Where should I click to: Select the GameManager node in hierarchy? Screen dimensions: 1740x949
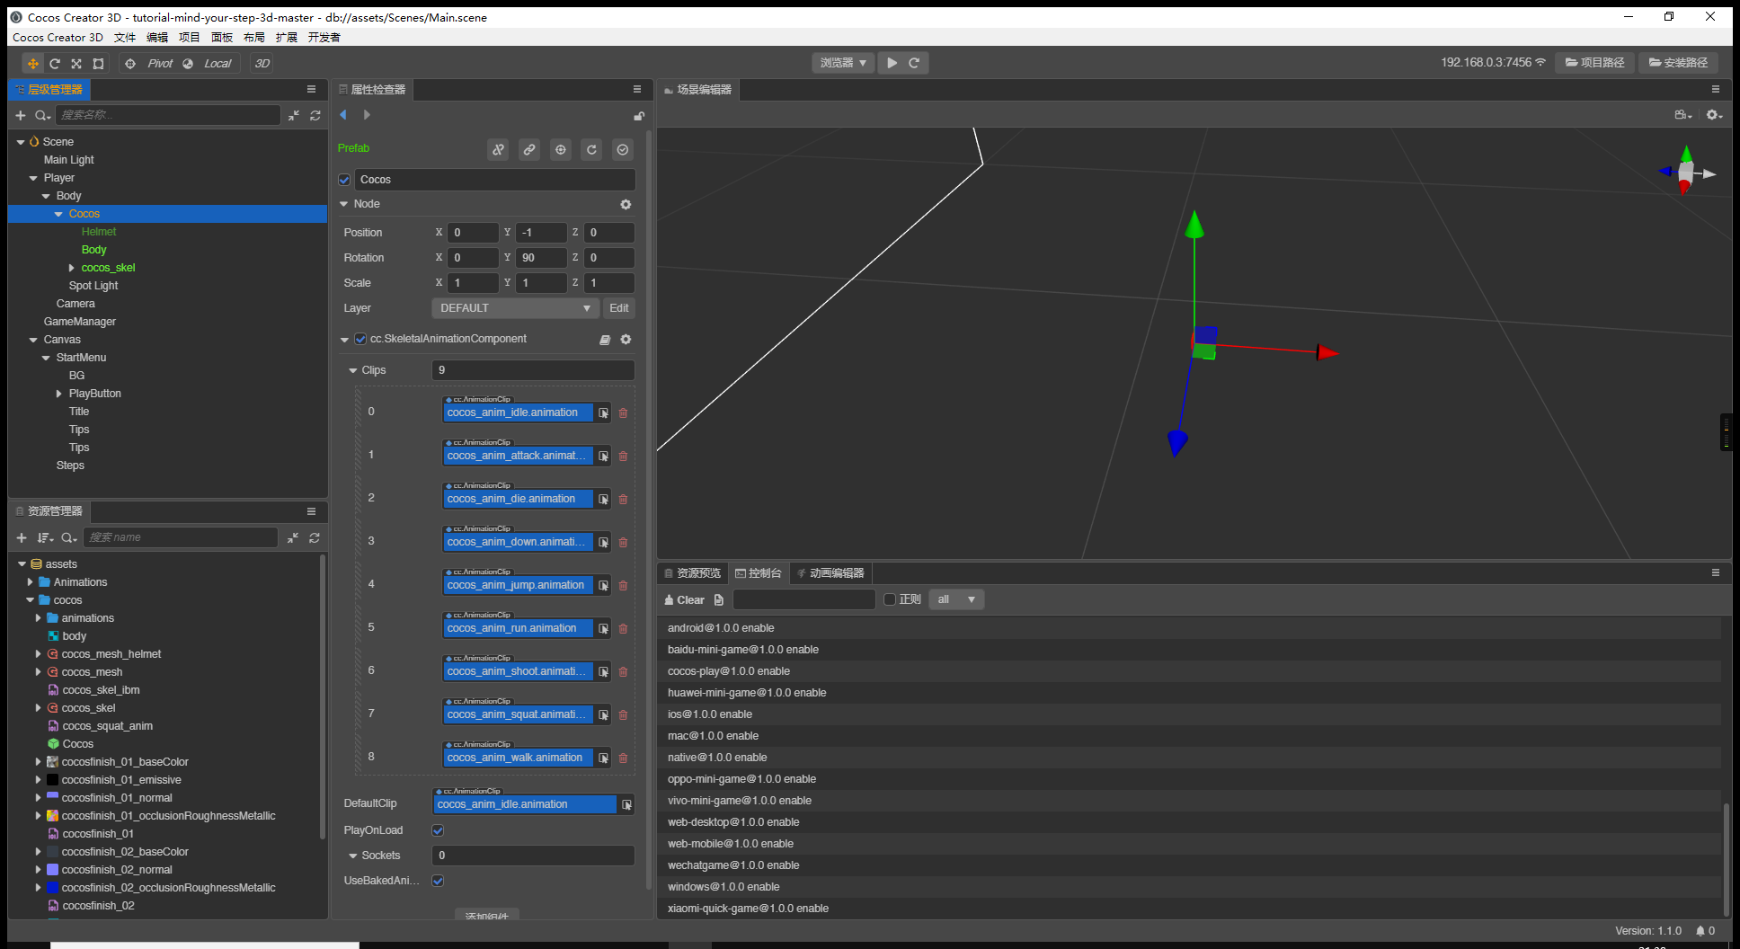pos(80,322)
